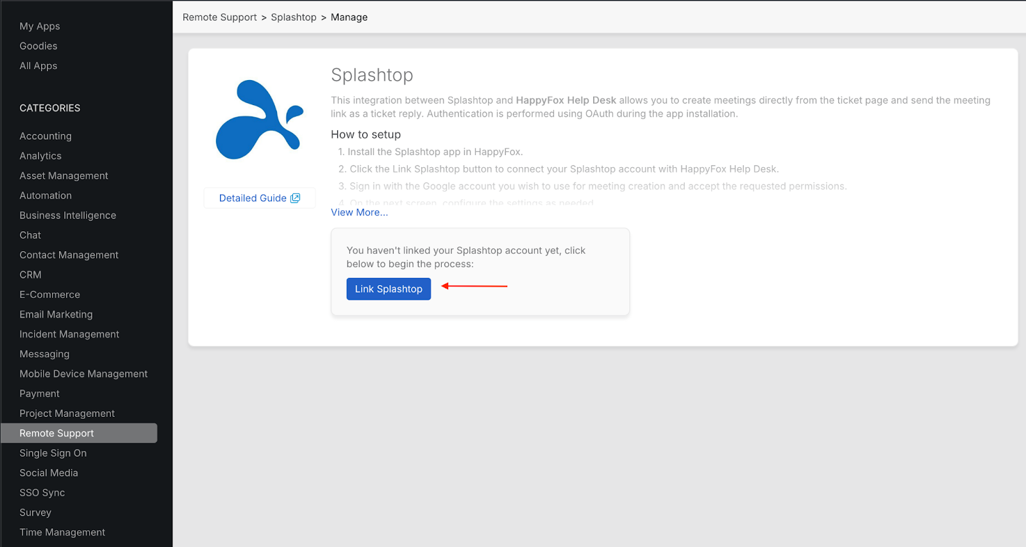The height and width of the screenshot is (547, 1026).
Task: Go to Remote Support in the breadcrumb
Action: click(219, 17)
